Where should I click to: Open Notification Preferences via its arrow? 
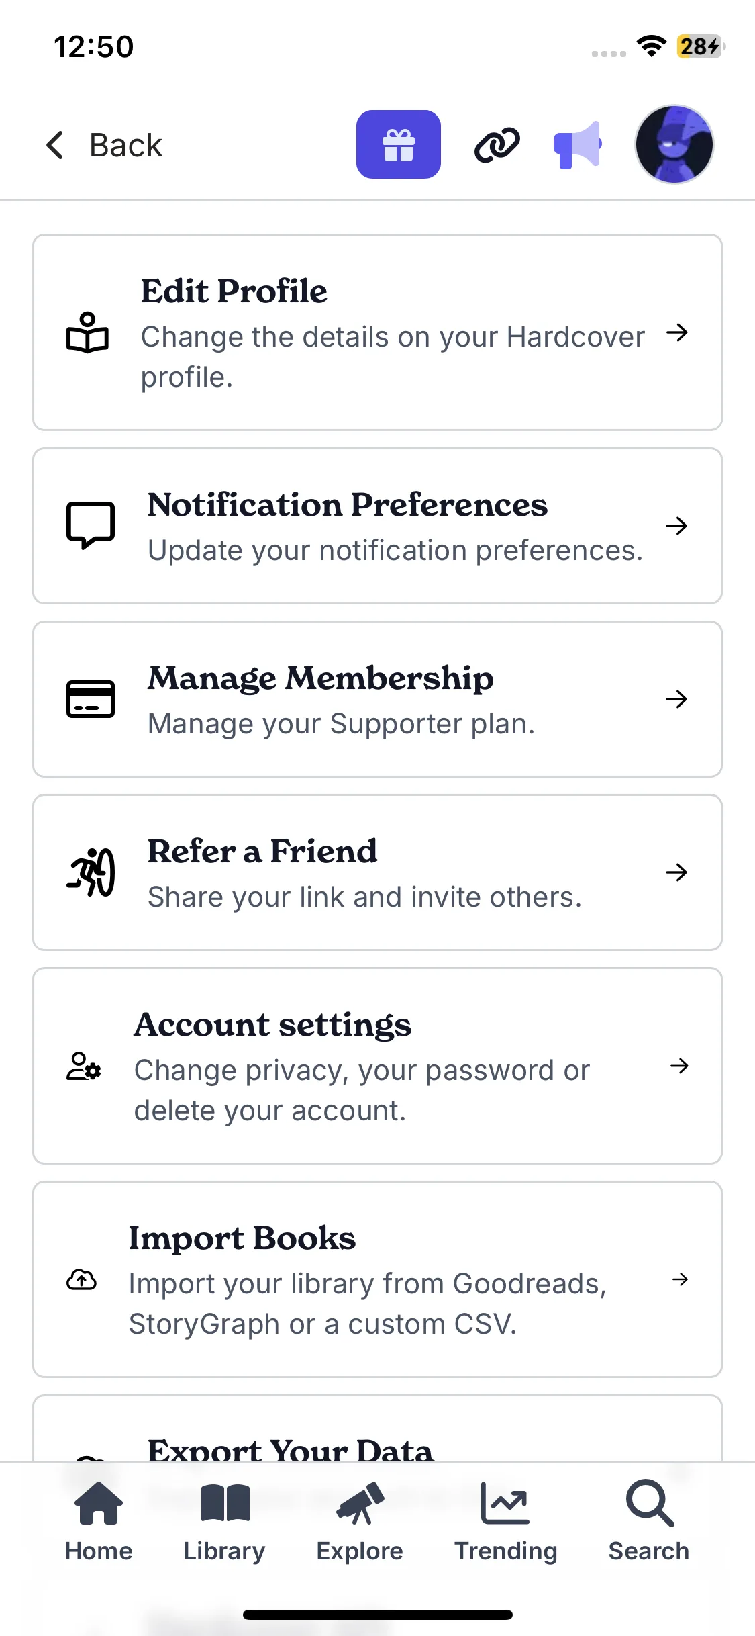click(x=676, y=525)
